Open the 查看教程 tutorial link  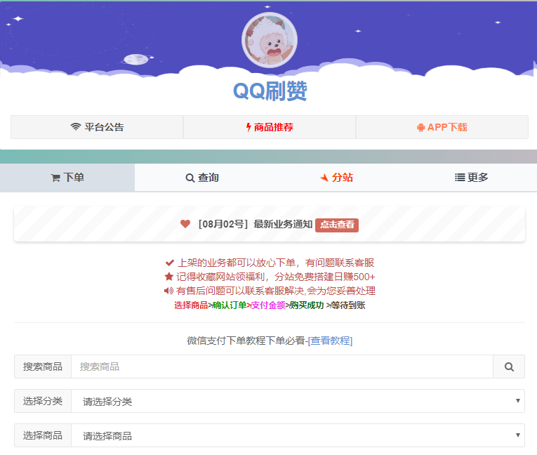[330, 341]
